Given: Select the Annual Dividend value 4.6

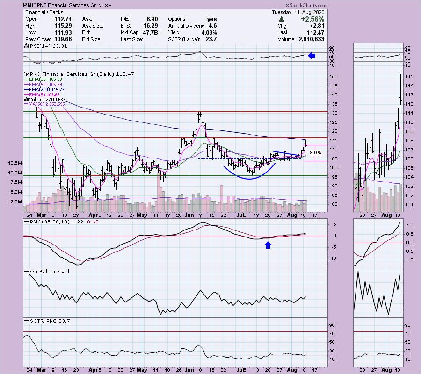Looking at the screenshot, I should [x=213, y=26].
